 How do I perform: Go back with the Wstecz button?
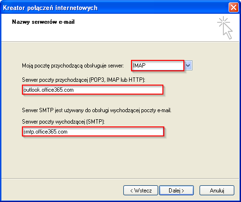[141, 190]
